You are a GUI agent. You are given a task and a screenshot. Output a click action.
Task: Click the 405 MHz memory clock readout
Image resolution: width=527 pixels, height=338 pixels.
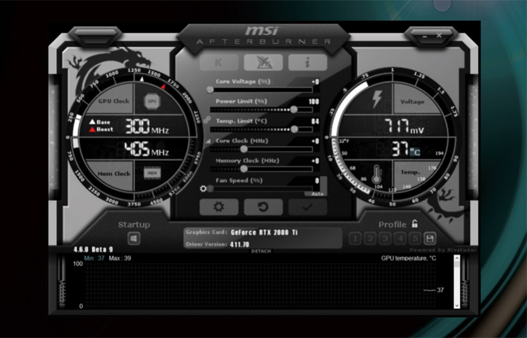146,150
